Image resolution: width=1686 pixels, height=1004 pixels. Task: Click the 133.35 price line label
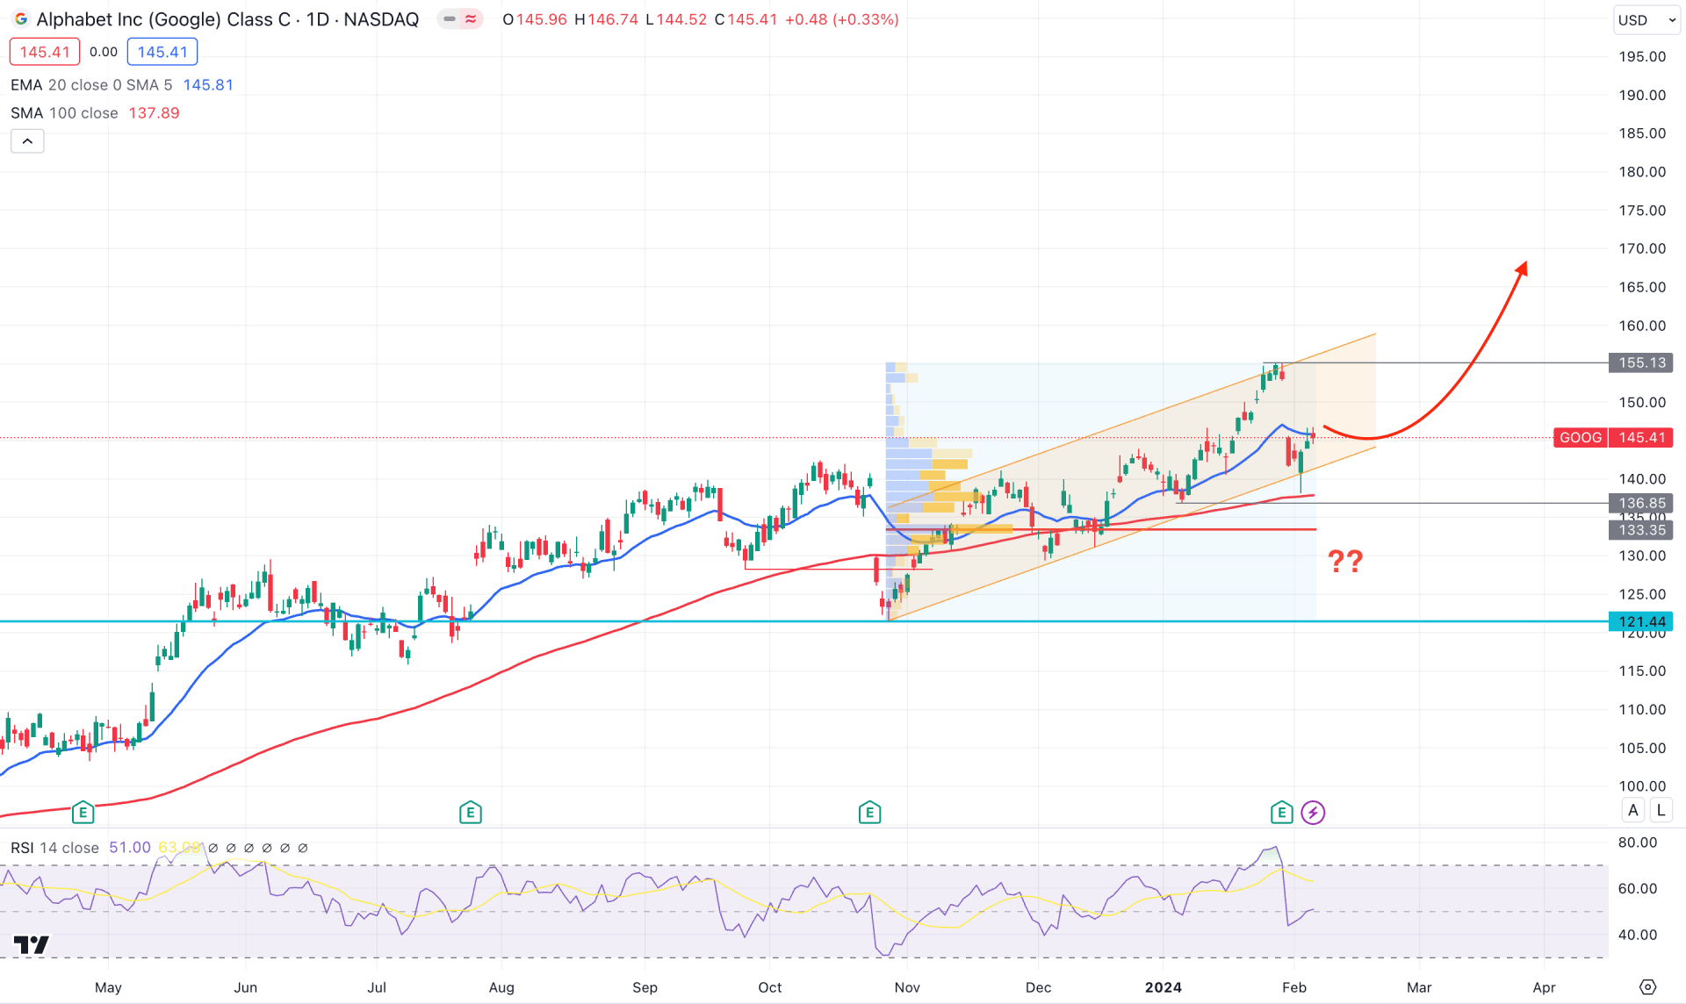point(1641,529)
